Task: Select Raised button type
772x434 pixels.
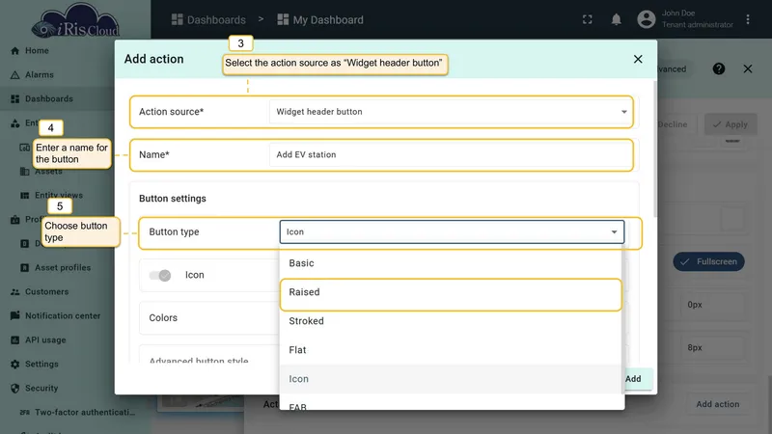Action: (451, 292)
